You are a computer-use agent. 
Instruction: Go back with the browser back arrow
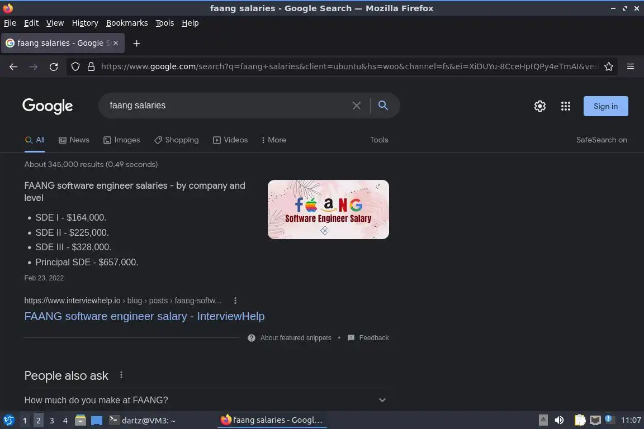coord(13,66)
